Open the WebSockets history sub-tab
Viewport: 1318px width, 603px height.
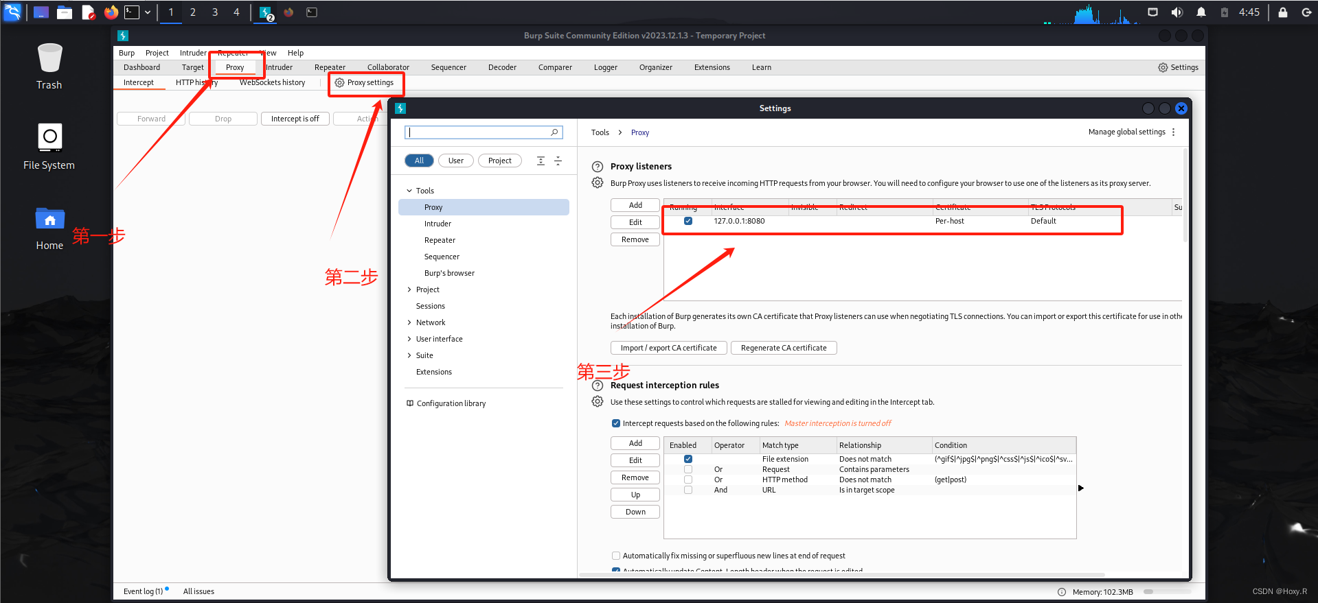(x=272, y=82)
